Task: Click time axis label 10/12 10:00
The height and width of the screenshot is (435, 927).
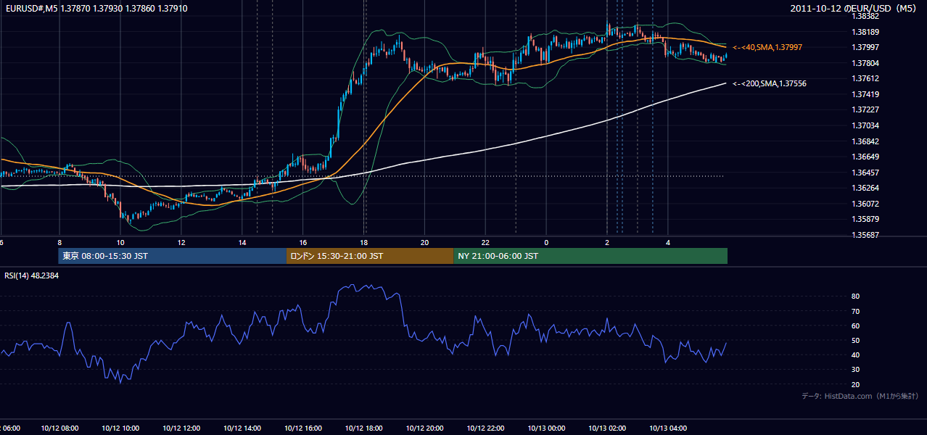Action: click(120, 428)
